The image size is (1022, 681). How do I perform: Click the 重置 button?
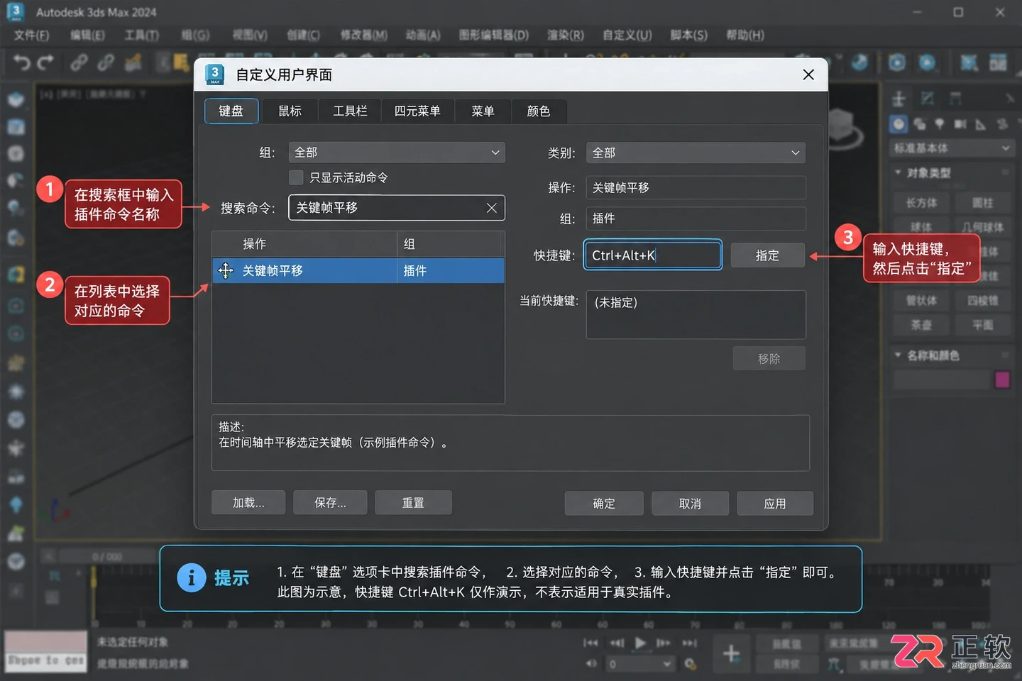413,503
